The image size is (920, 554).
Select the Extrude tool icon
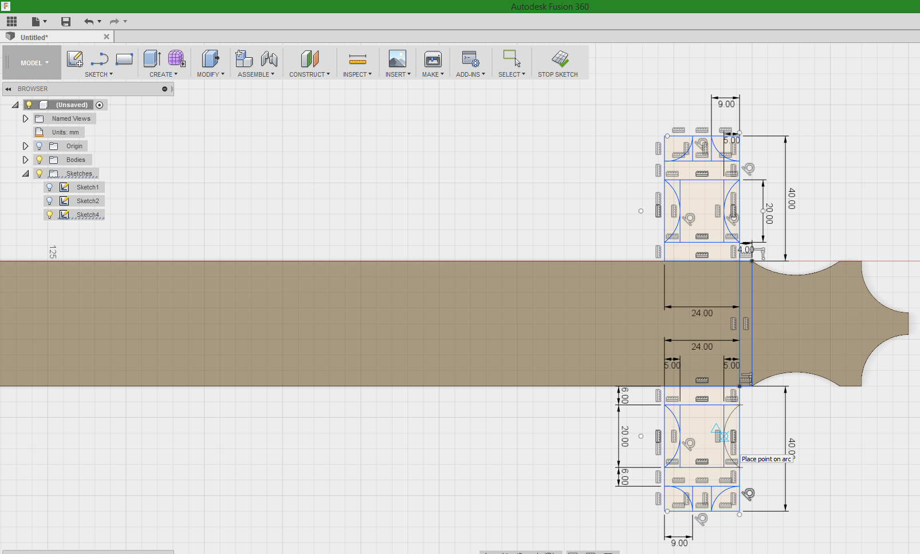[152, 58]
